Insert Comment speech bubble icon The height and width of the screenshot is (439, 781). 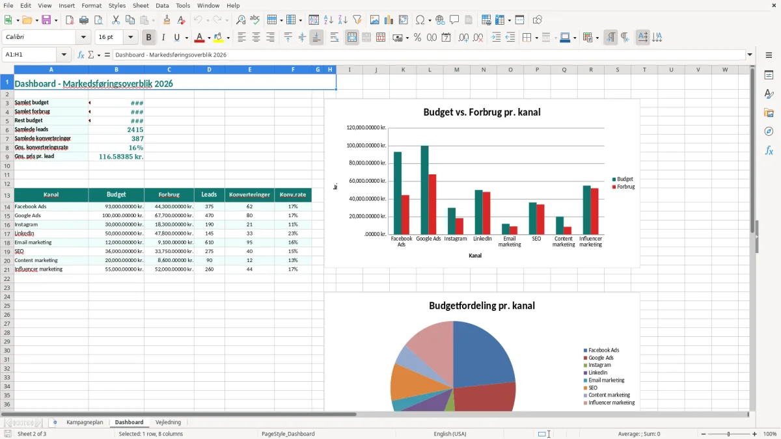click(454, 20)
